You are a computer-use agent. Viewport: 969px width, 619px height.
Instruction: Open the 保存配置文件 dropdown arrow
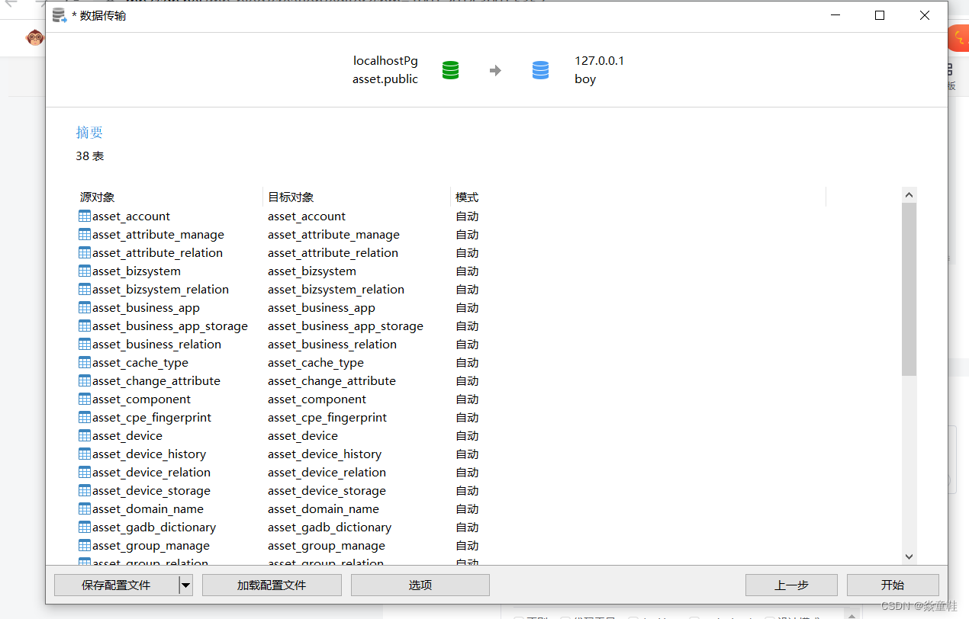[185, 585]
